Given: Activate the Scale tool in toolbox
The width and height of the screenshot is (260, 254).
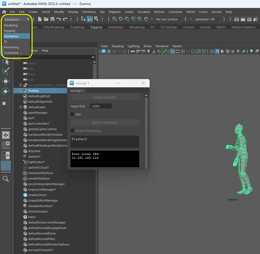Looking at the screenshot, I should (6, 102).
